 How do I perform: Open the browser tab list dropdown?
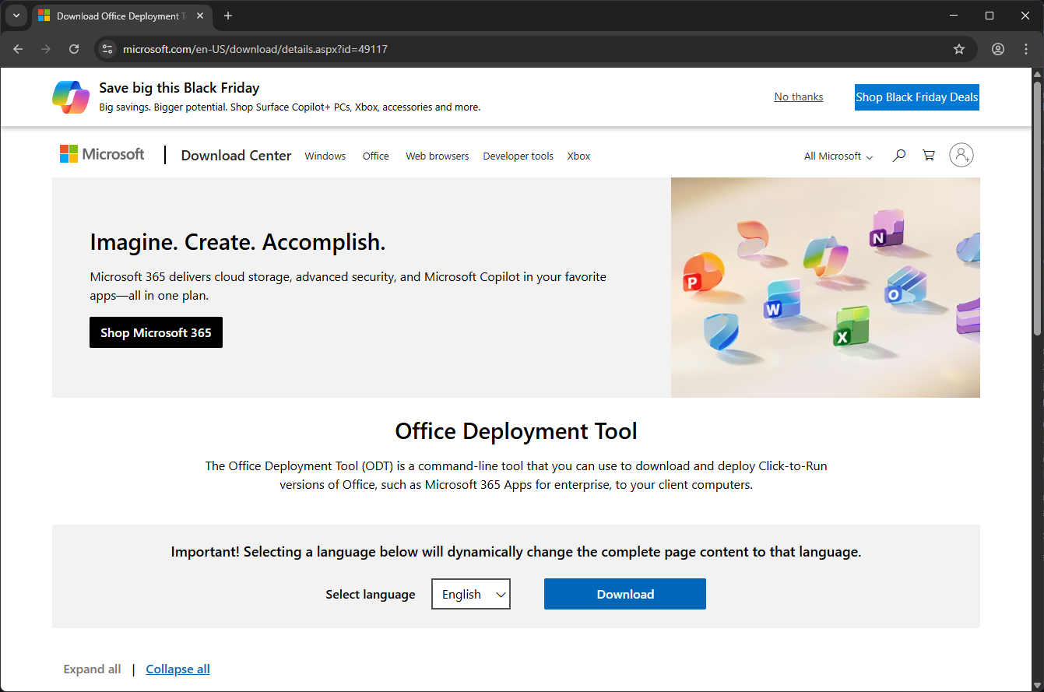tap(16, 16)
